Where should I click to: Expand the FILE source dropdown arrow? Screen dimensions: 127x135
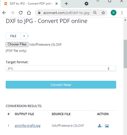pos(24,36)
